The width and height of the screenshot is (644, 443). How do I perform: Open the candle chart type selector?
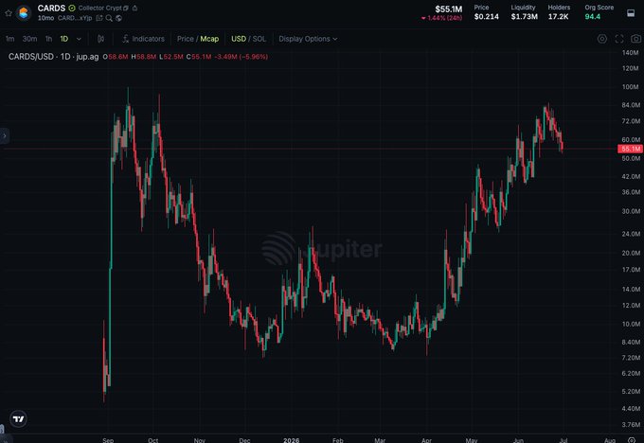[100, 39]
